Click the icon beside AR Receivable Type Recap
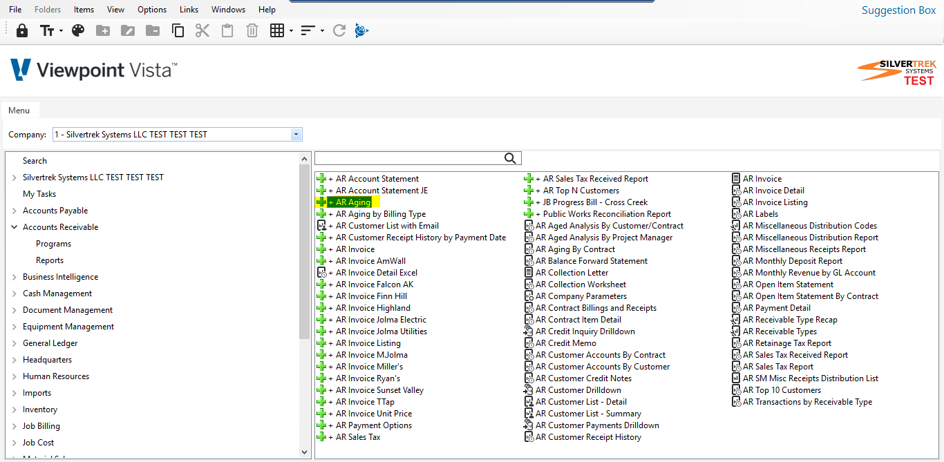Screen dimensions: 944x462 point(737,320)
